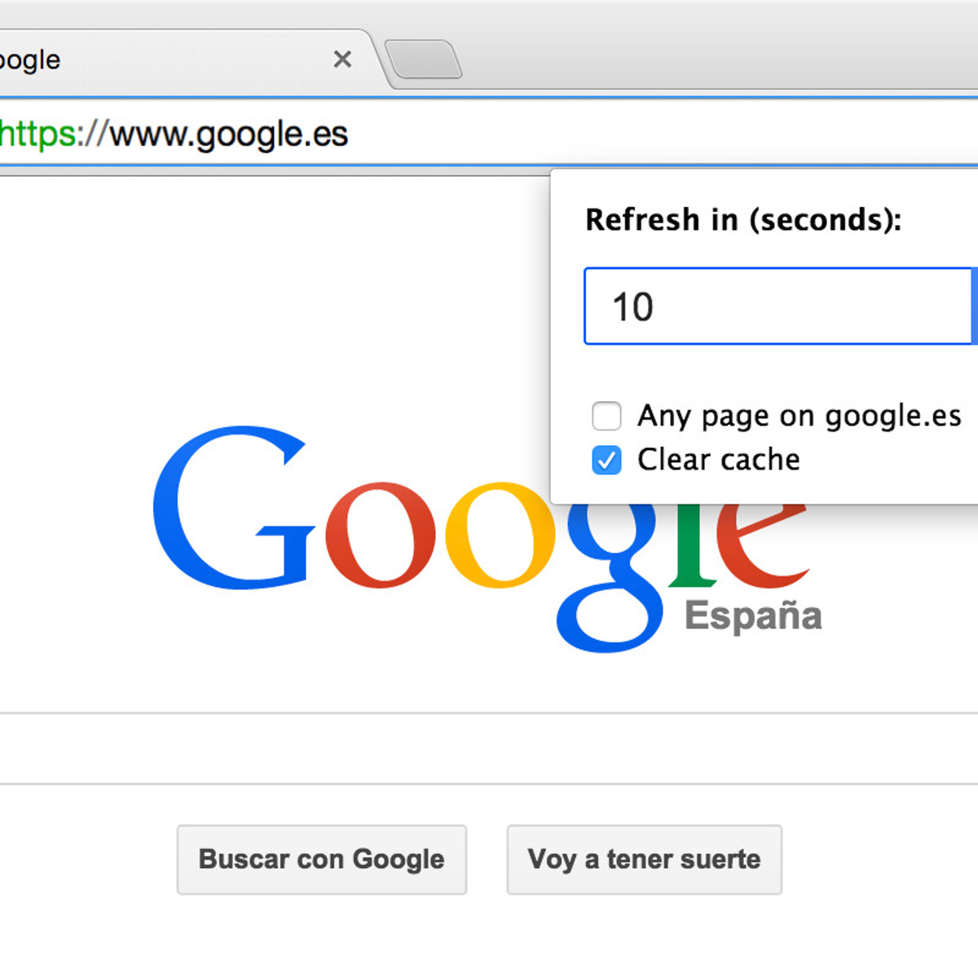Uncheck the Clear cache checkbox
This screenshot has width=978, height=978.
(606, 460)
